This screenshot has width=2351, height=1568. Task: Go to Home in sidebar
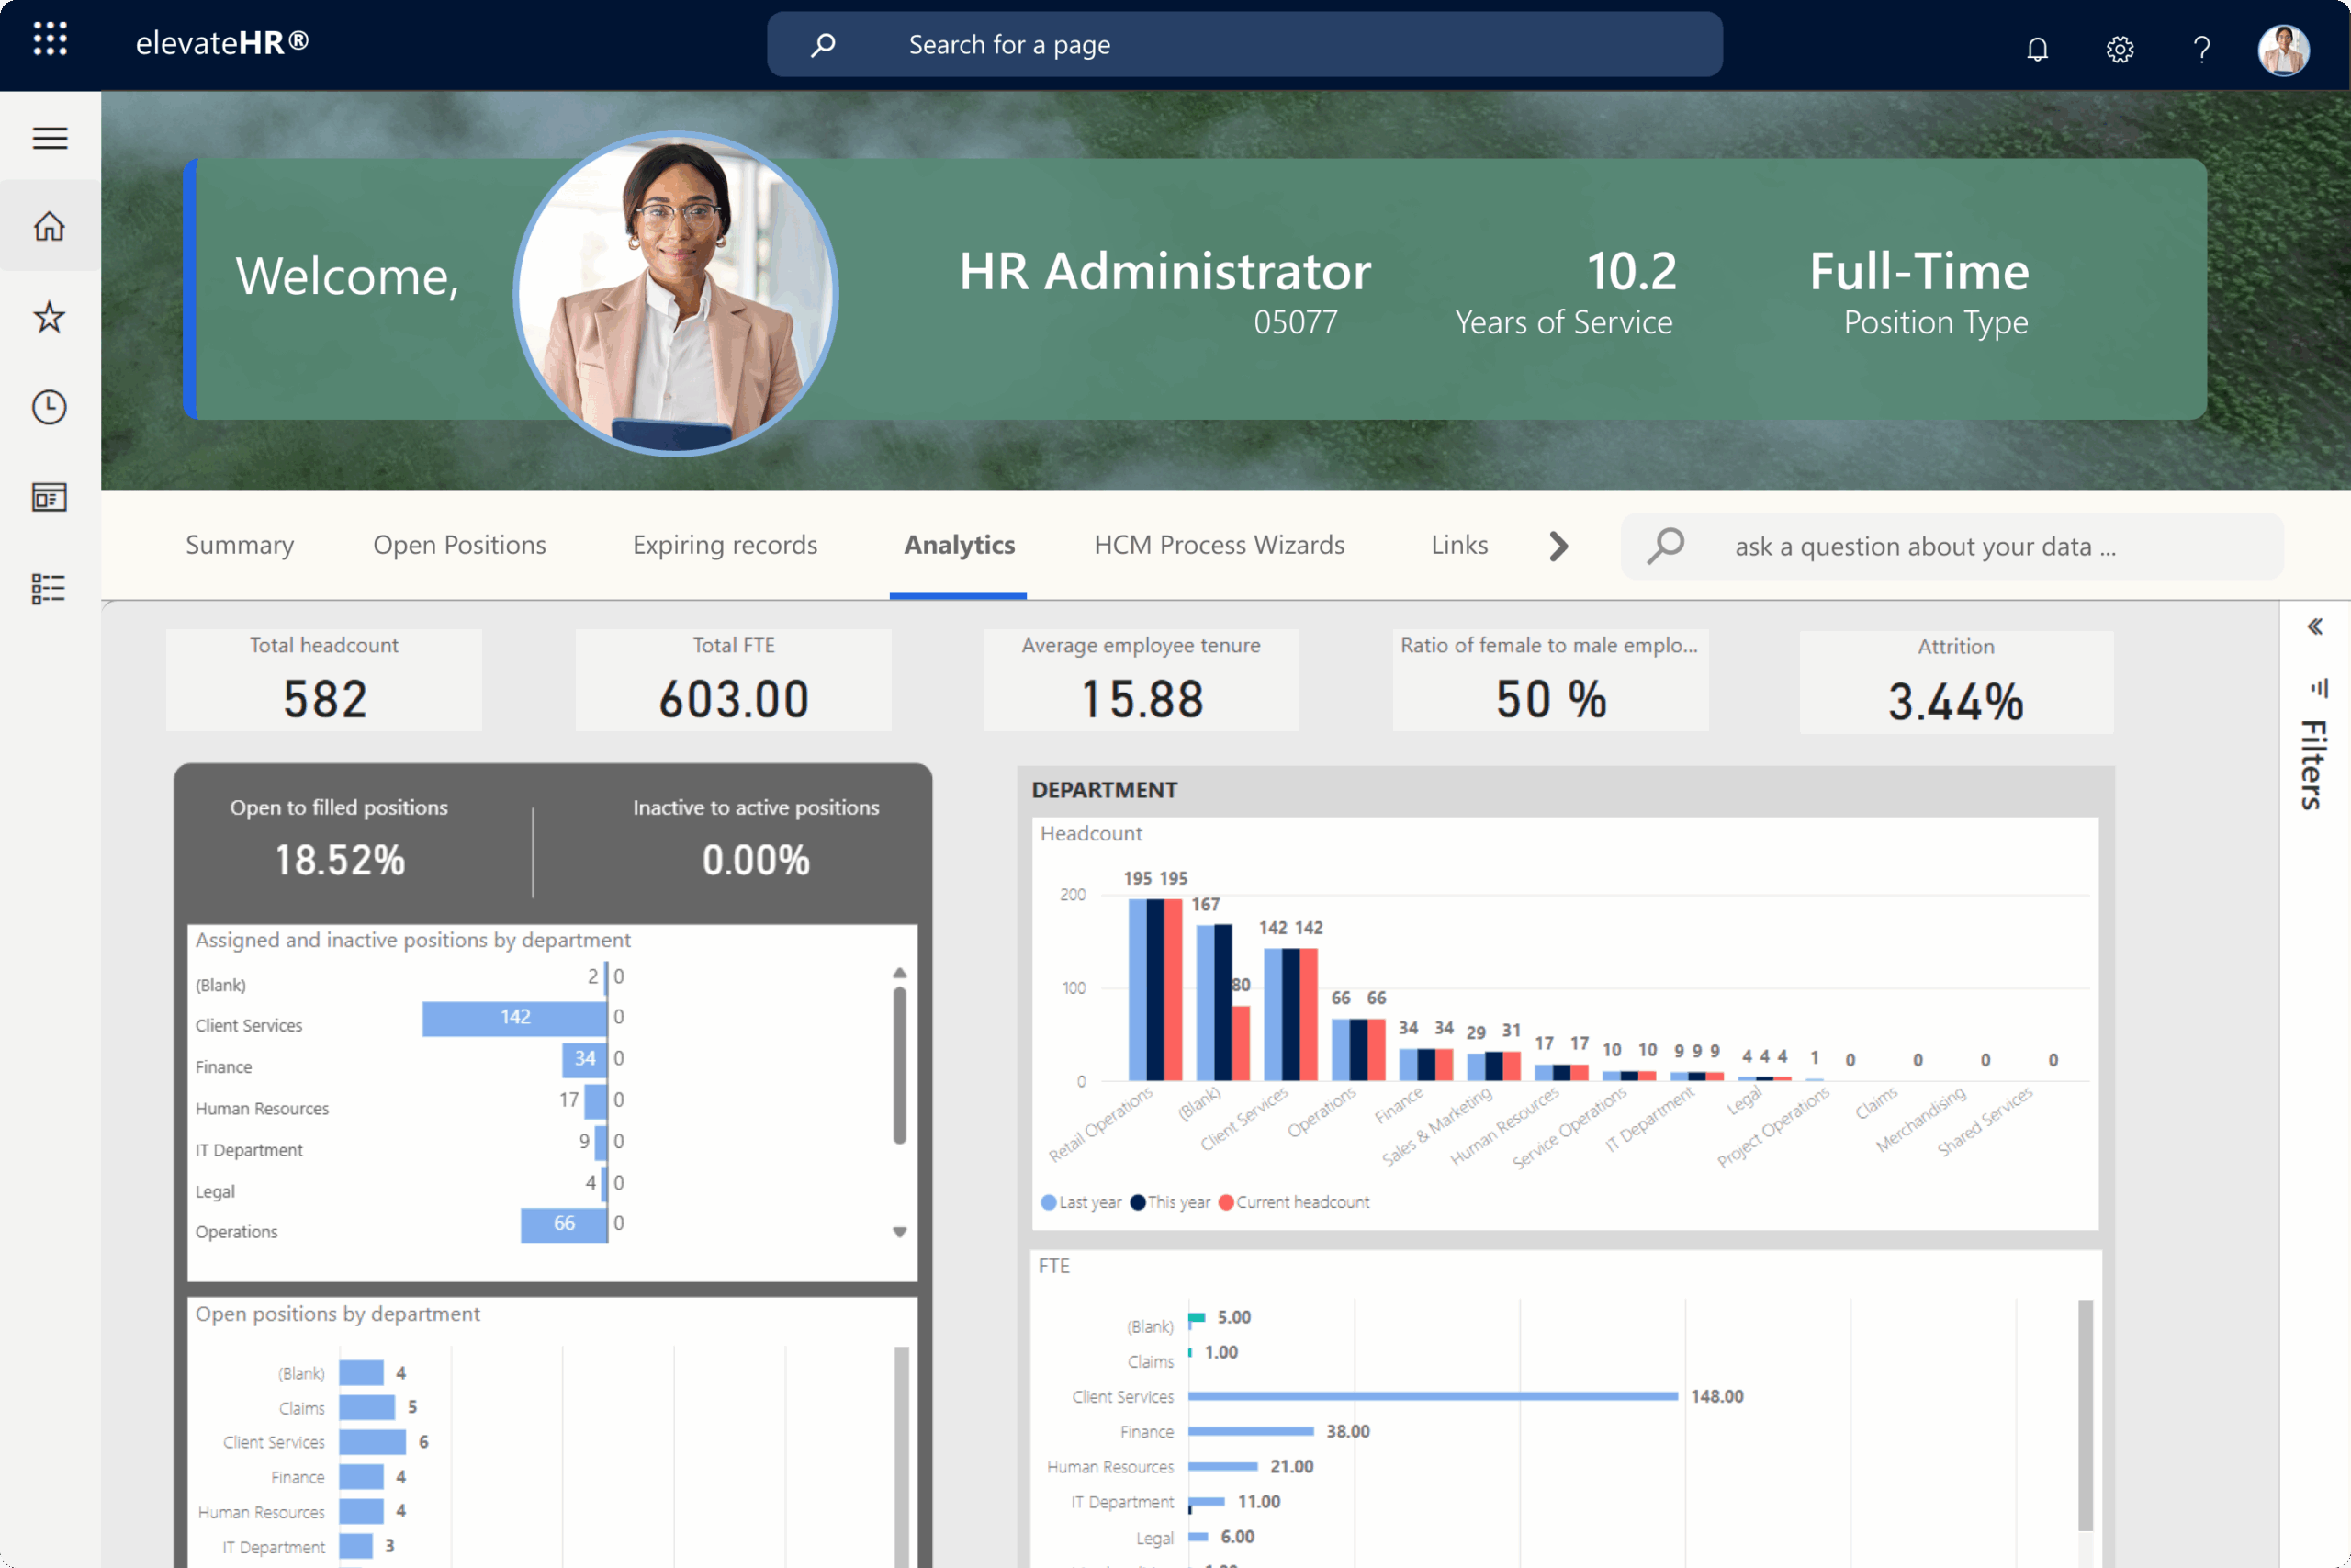tap(50, 226)
